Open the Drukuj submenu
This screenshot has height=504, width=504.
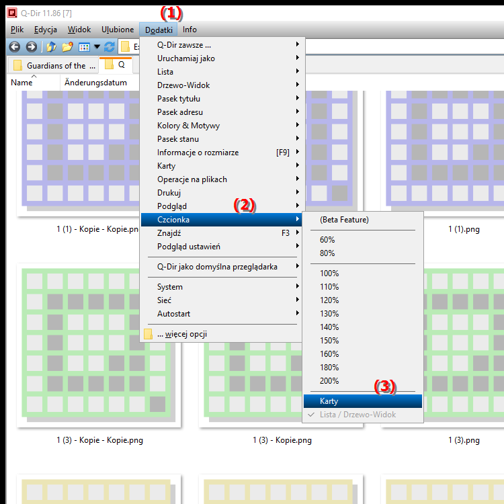pyautogui.click(x=221, y=193)
